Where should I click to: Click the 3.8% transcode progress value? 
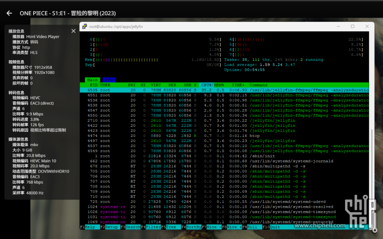(34, 120)
